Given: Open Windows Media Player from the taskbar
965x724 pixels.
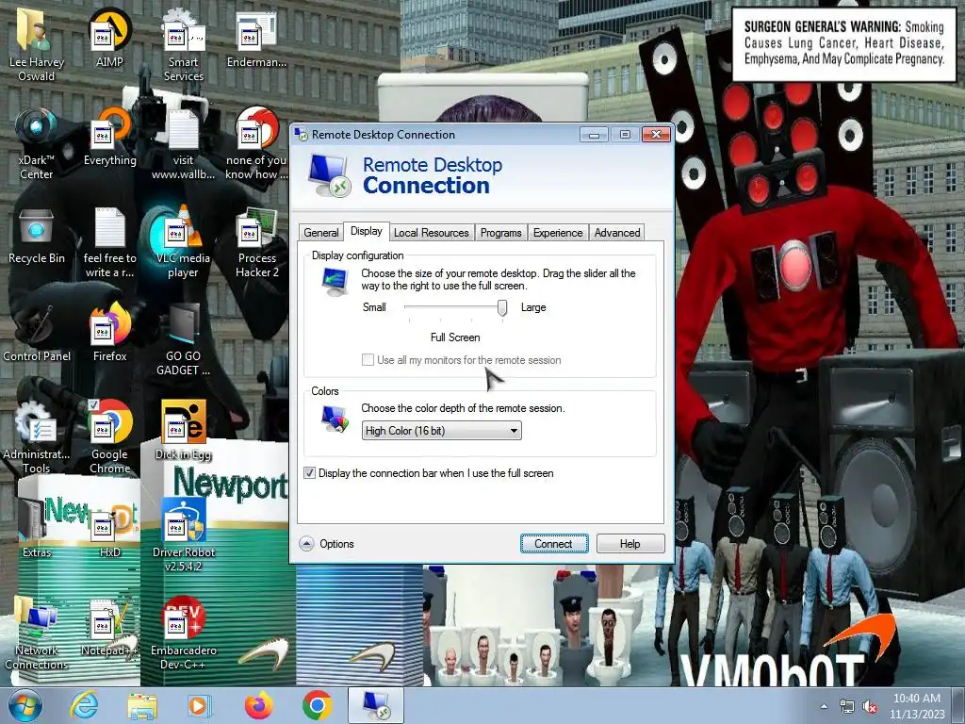Looking at the screenshot, I should point(199,705).
